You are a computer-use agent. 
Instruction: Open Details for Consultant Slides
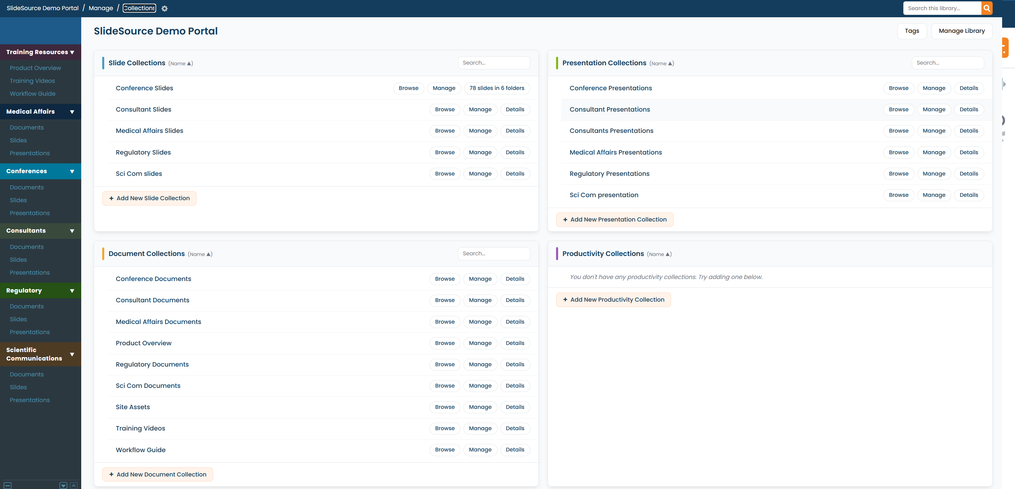click(x=515, y=110)
